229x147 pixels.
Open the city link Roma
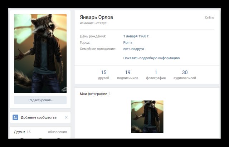pyautogui.click(x=128, y=42)
